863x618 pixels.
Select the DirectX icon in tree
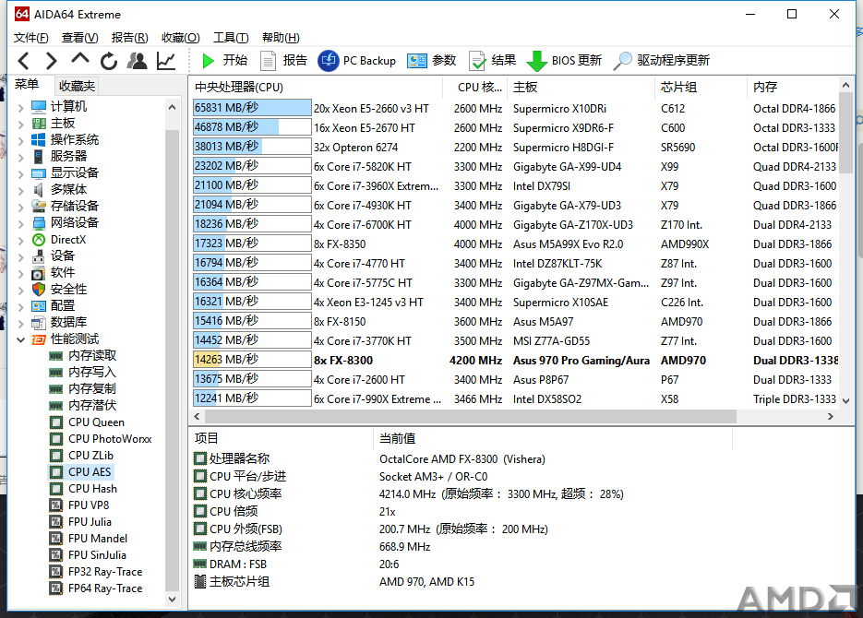pyautogui.click(x=39, y=240)
